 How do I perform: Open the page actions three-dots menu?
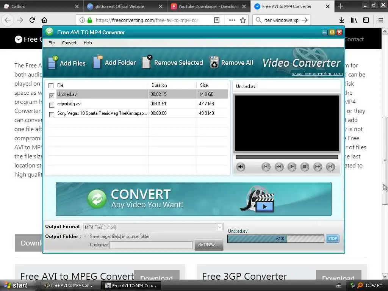232,20
